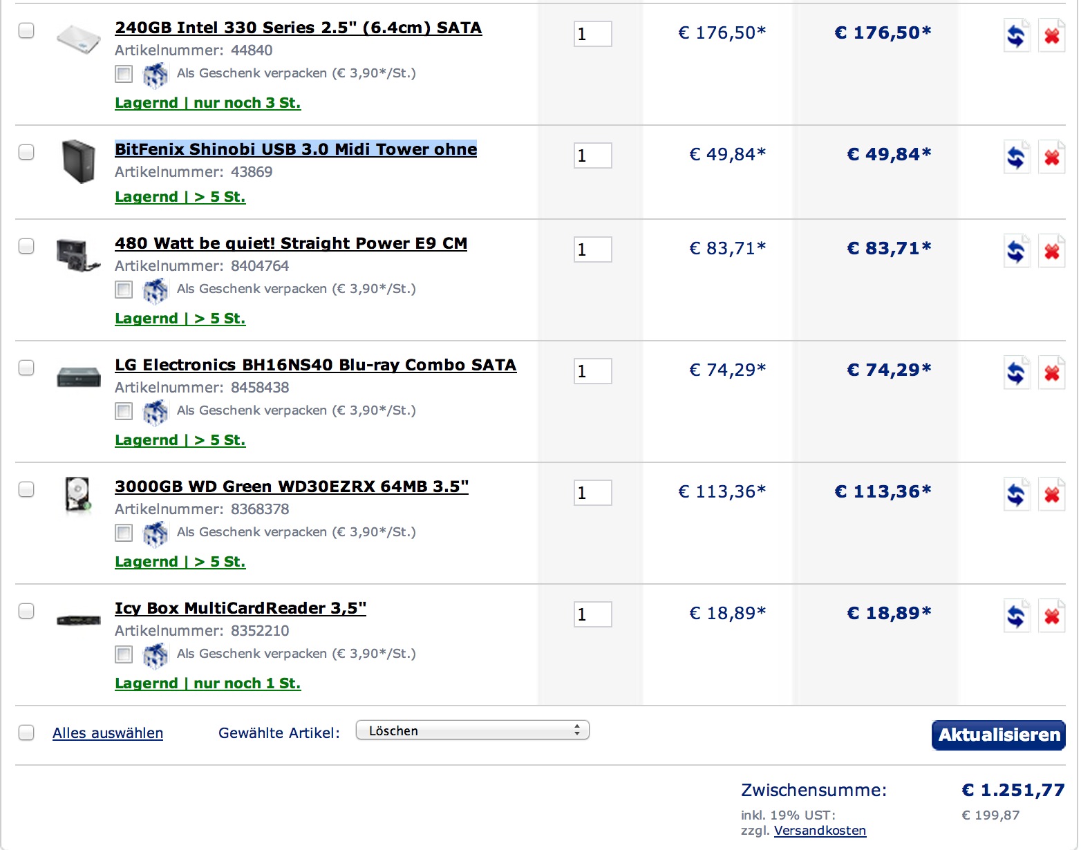This screenshot has height=850, width=1081.
Task: Enable gift wrapping for the Icy Box MultiCardReader
Action: click(x=124, y=654)
